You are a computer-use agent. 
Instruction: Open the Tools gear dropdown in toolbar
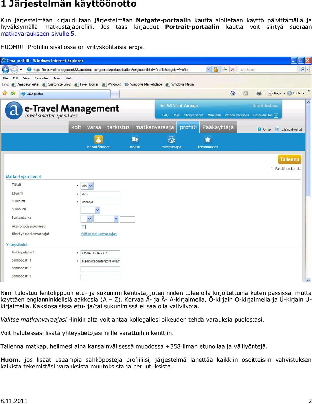coord(296,93)
